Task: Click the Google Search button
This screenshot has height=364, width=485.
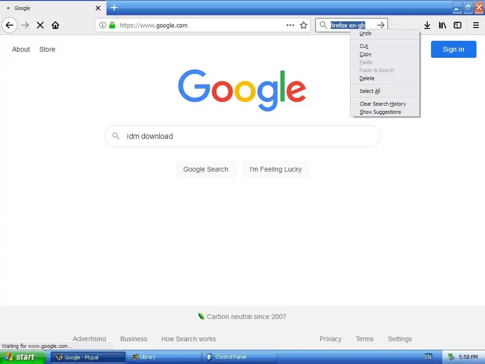Action: point(206,169)
